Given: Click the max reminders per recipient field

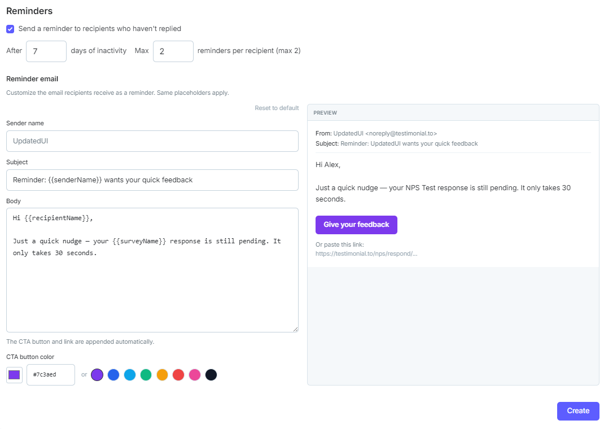Looking at the screenshot, I should pyautogui.click(x=173, y=51).
